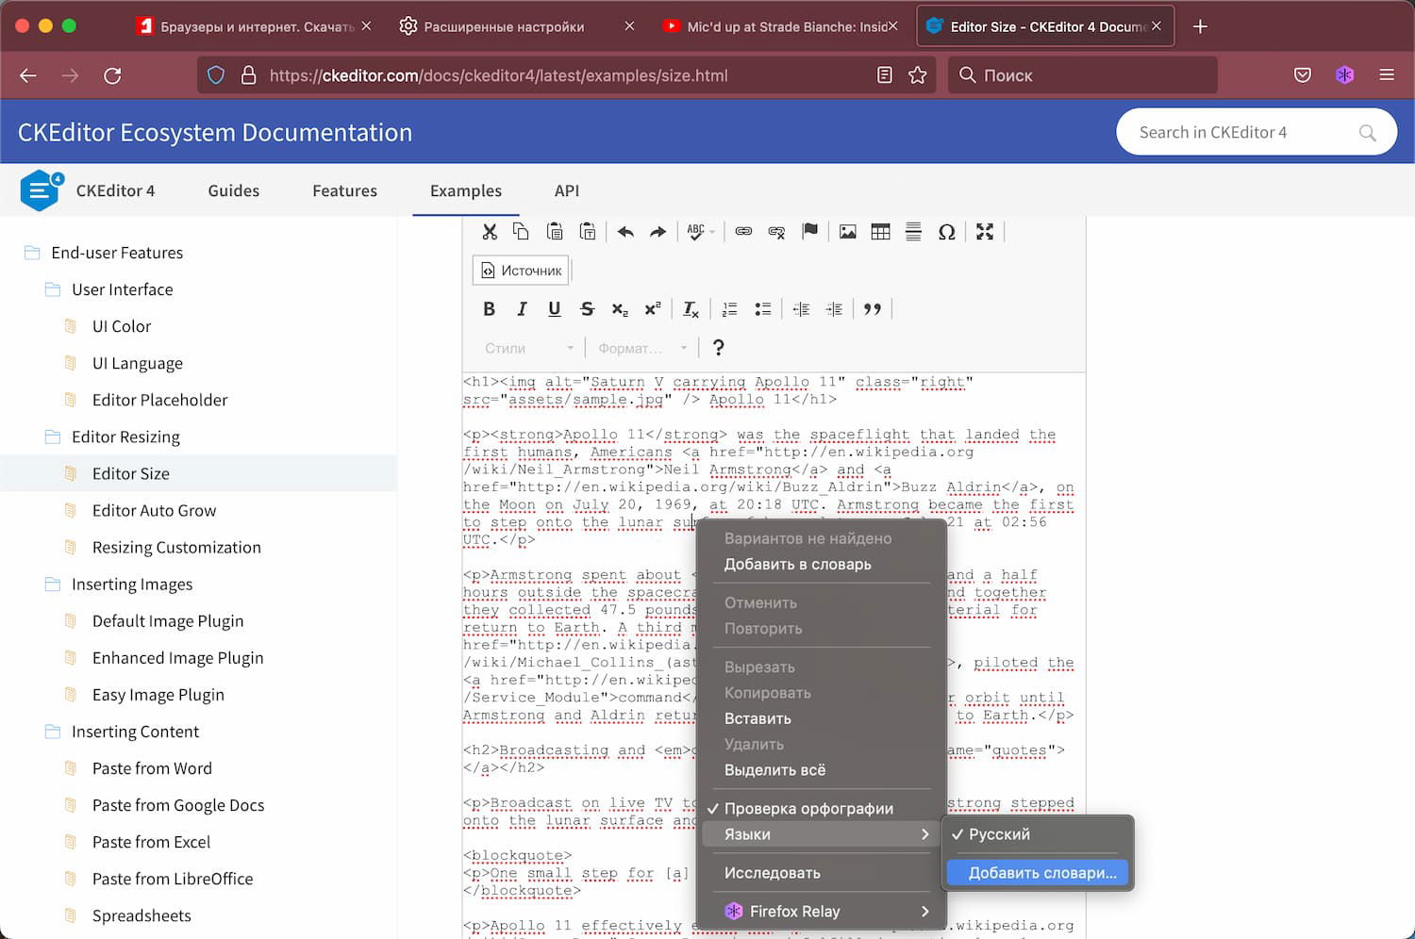Expand the Языки submenu
Viewport: 1415px width, 939px height.
pyautogui.click(x=821, y=834)
